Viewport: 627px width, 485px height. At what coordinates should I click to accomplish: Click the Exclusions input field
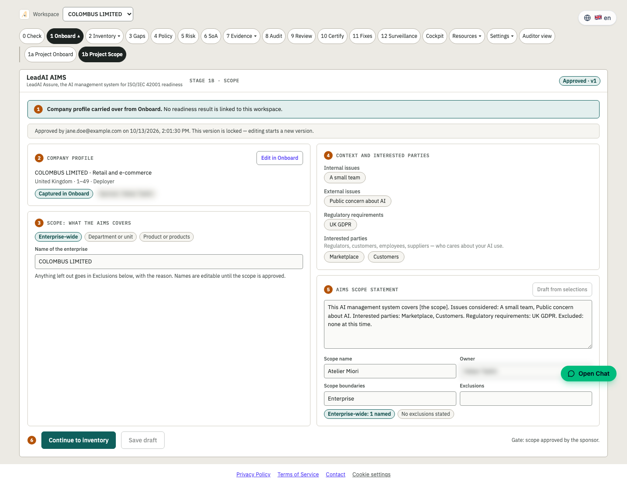click(526, 399)
